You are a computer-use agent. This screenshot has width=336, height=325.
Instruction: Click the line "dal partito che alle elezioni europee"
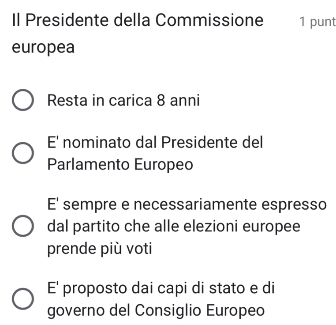(x=174, y=227)
